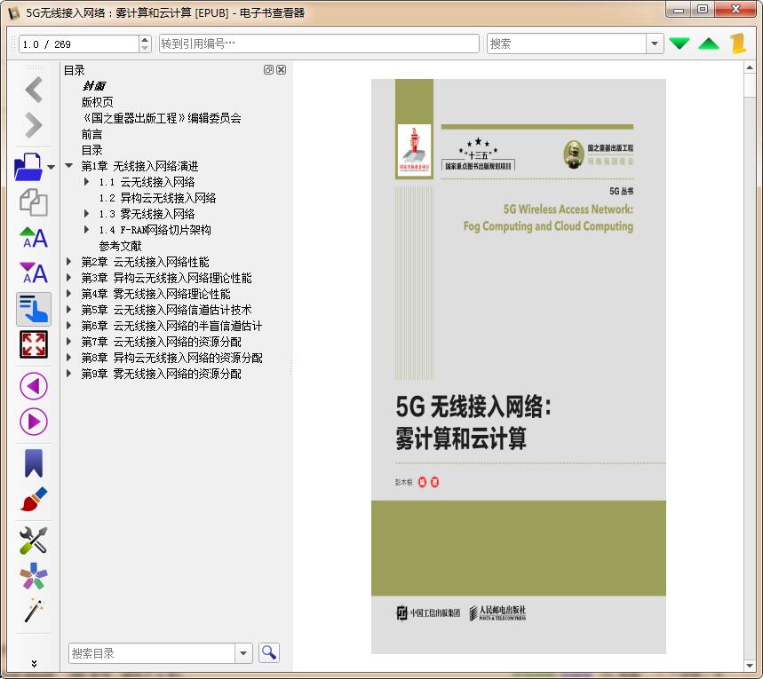Click the yellow scroll icon in the top bar
Viewport: 763px width, 679px height.
[x=738, y=43]
